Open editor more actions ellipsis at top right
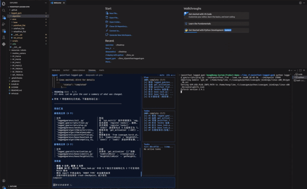Image resolution: width=307 pixels, height=189 pixels. (x=304, y=3)
